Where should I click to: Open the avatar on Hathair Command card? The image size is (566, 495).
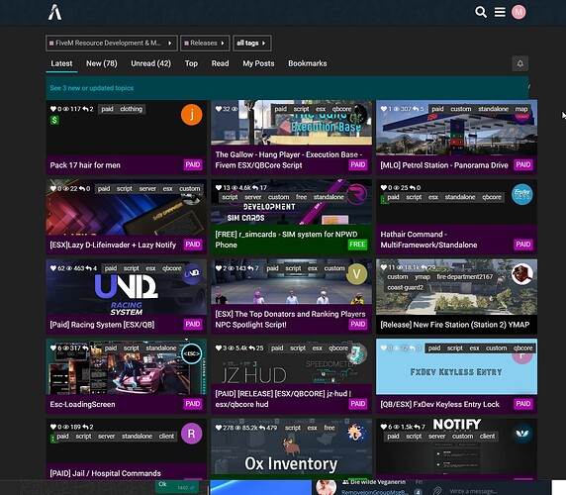(521, 194)
